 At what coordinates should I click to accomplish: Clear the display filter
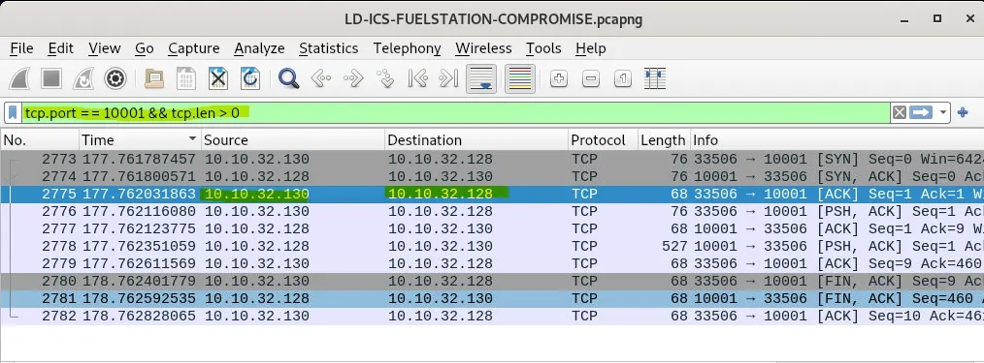tap(900, 112)
